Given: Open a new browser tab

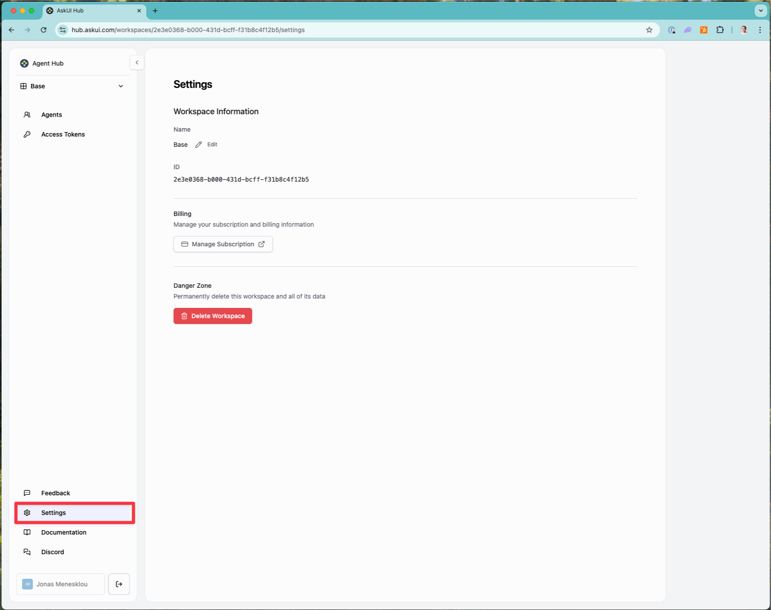Looking at the screenshot, I should 155,11.
